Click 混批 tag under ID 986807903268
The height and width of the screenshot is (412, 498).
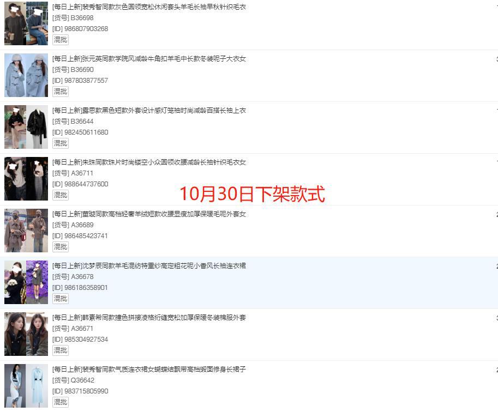coord(61,40)
